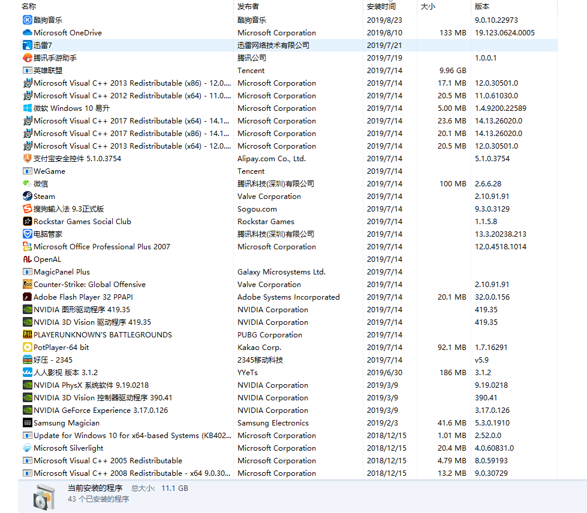Click Update for Windows 10 for x64-based Systems
The height and width of the screenshot is (513, 587).
[133, 436]
